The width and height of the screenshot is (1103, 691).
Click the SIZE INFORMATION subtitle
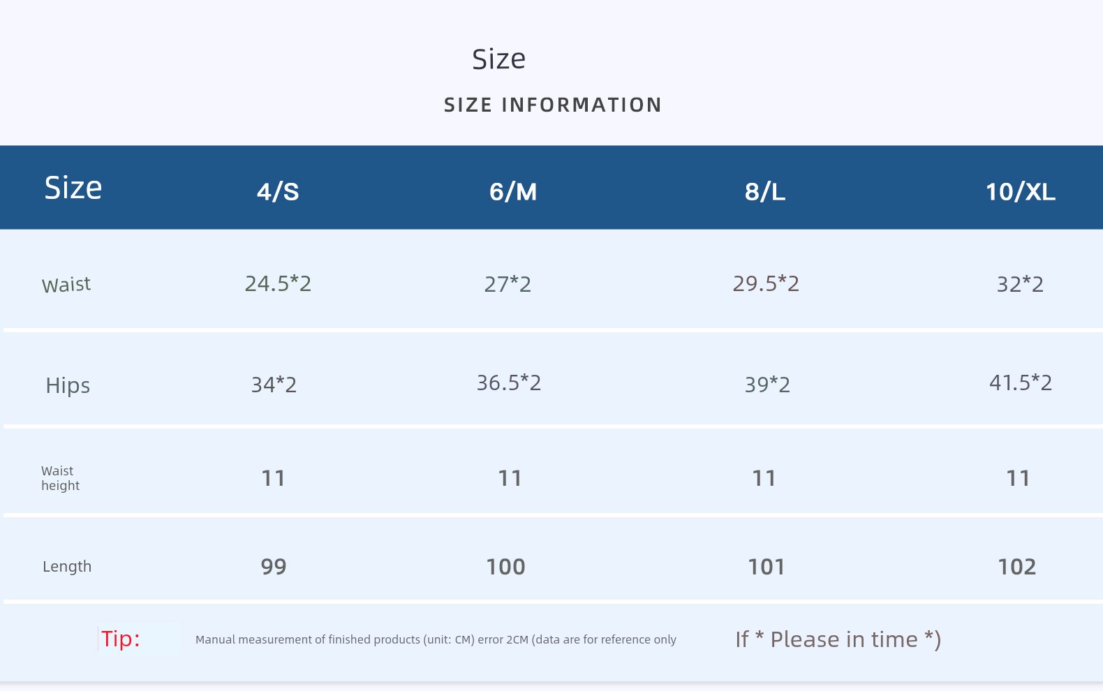552,105
